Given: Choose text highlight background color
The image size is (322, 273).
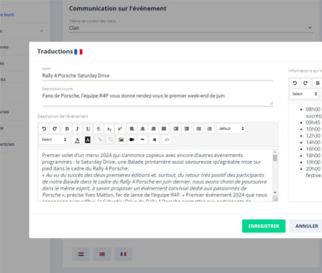Looking at the screenshot, I should click(x=88, y=139).
